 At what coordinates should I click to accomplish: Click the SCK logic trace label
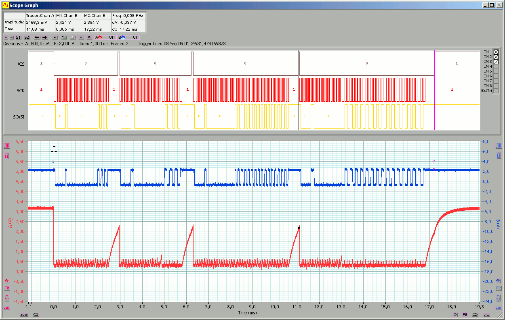point(20,91)
